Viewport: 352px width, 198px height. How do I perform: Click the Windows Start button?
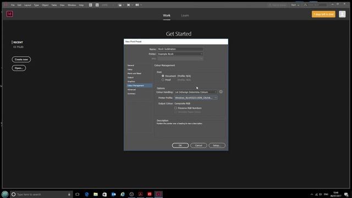point(5,194)
